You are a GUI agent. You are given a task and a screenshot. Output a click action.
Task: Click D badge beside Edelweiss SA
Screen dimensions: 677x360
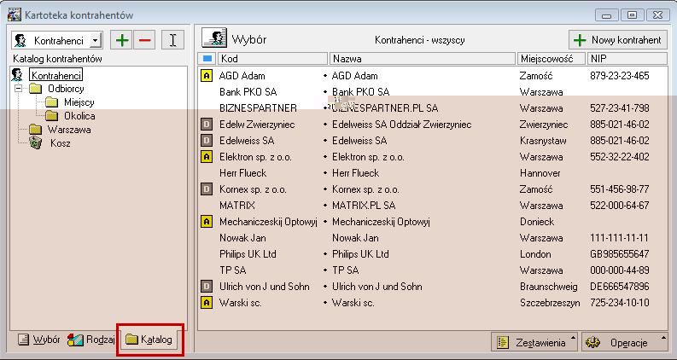[207, 141]
